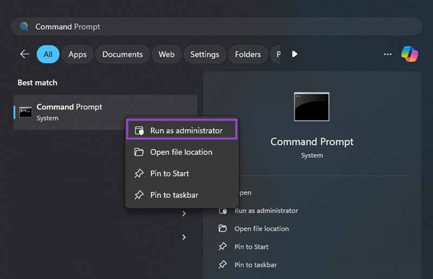
Task: Switch to the Apps filter tab
Action: (77, 54)
